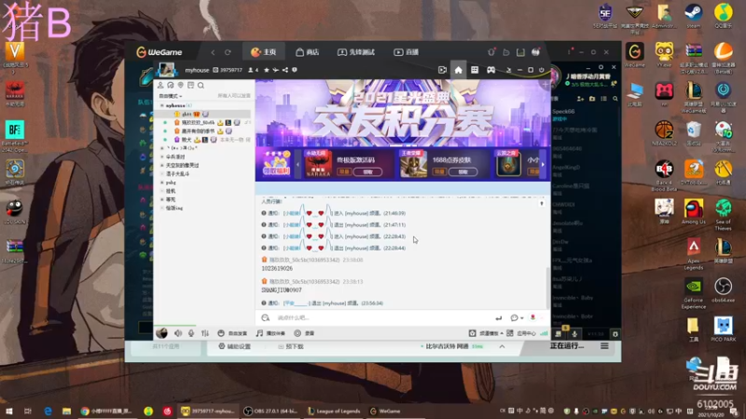
Task: Click 领取 button for 终极版激活码
Action: [367, 171]
